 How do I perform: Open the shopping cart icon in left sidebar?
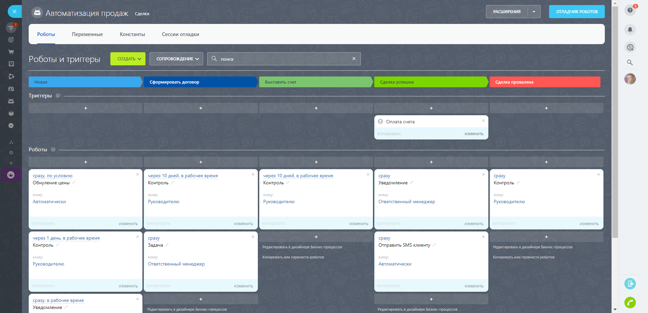[x=11, y=52]
